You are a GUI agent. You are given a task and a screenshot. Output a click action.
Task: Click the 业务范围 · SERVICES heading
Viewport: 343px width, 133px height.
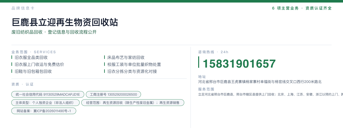coord(34,52)
